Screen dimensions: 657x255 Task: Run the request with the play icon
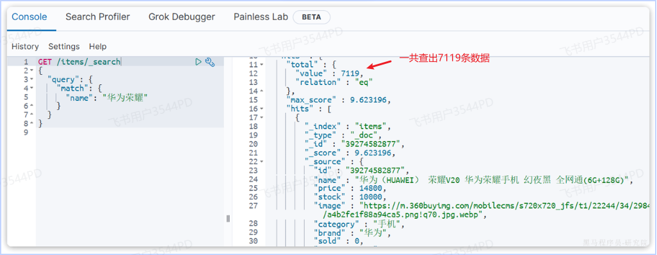(x=199, y=62)
